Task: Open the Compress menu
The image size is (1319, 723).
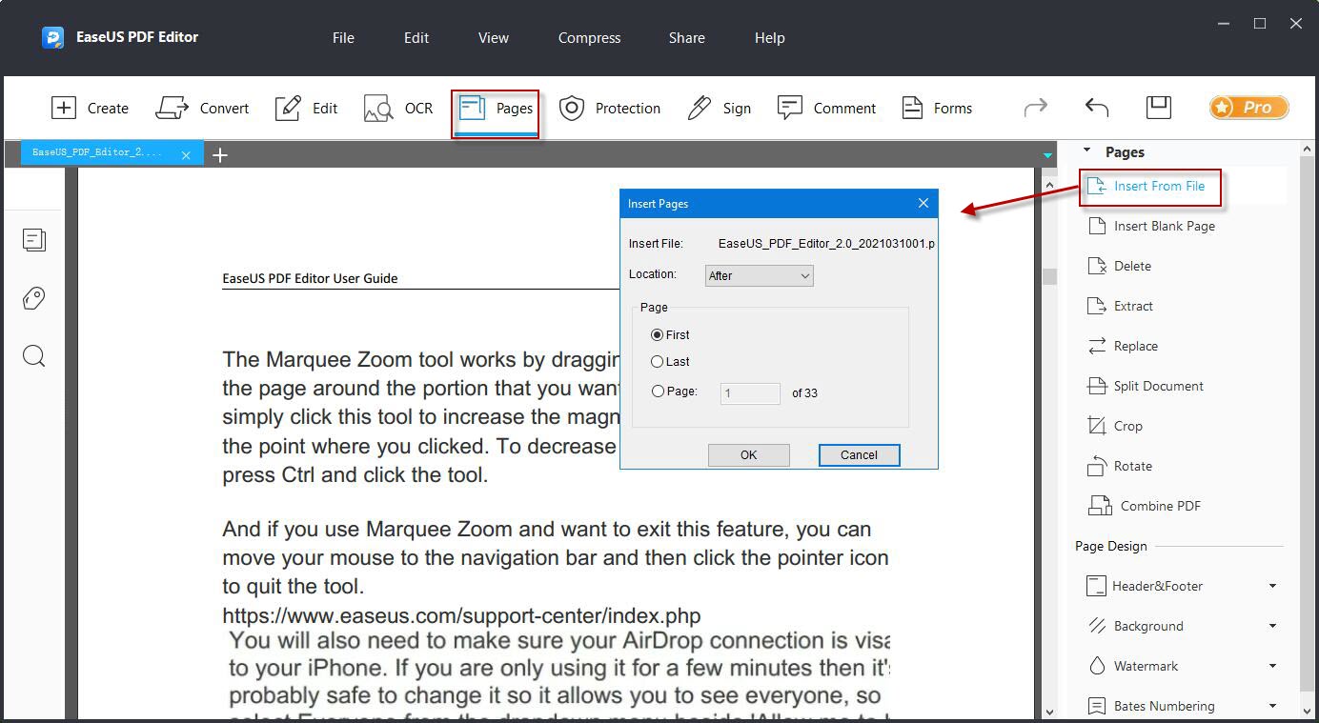Action: 588,38
